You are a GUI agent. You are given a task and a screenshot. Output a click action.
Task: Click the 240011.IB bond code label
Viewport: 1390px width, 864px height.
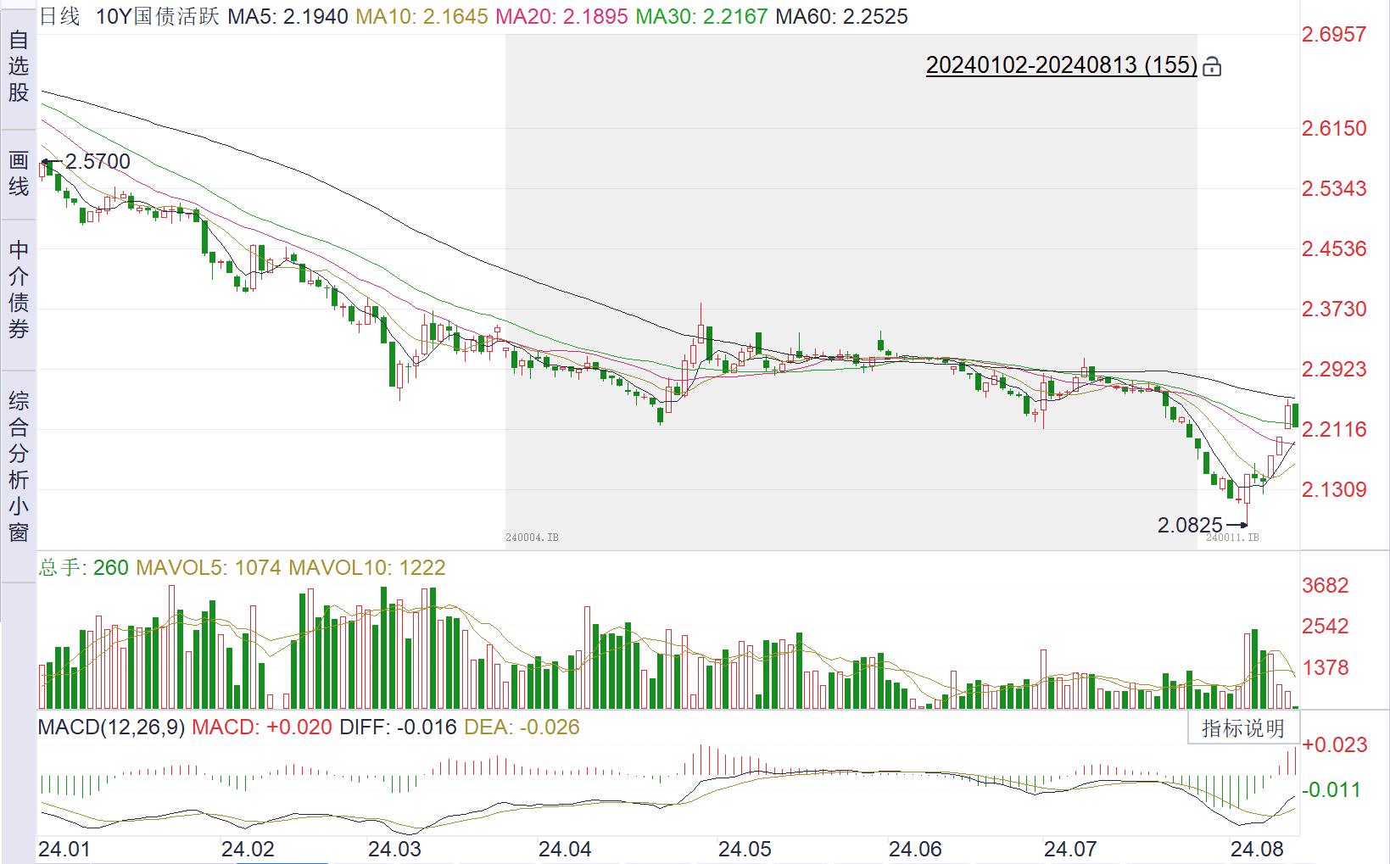(x=1232, y=538)
